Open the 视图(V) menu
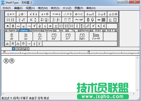Viewport: 141px width, 101px height. pos(30,8)
